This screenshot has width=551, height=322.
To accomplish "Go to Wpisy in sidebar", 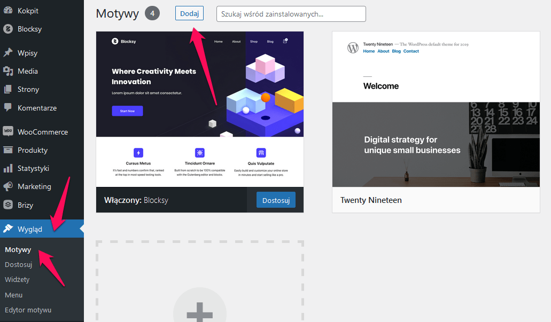I will (x=27, y=53).
